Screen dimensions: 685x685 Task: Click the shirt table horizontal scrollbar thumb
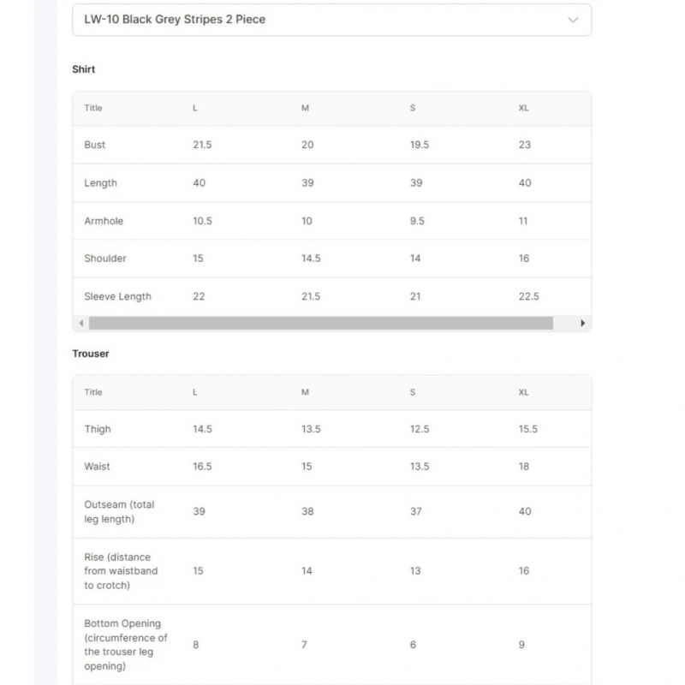click(321, 323)
